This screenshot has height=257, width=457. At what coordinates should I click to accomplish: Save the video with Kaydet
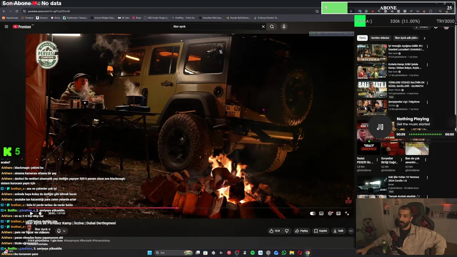click(320, 231)
